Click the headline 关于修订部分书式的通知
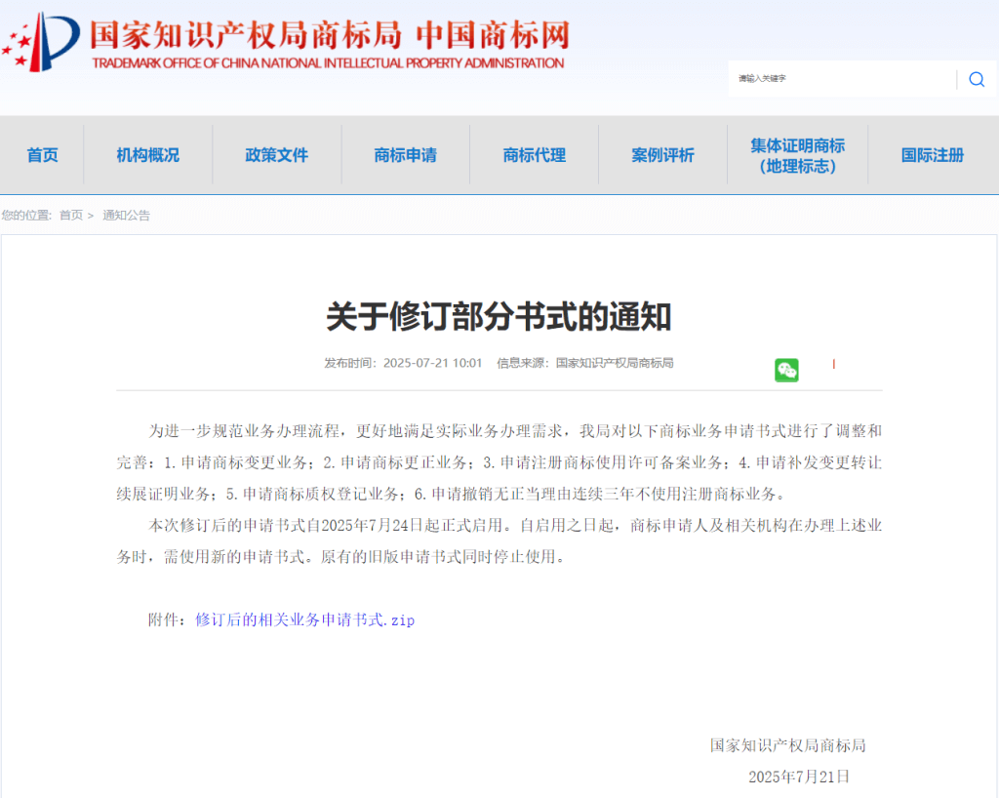999x798 pixels. [x=499, y=316]
